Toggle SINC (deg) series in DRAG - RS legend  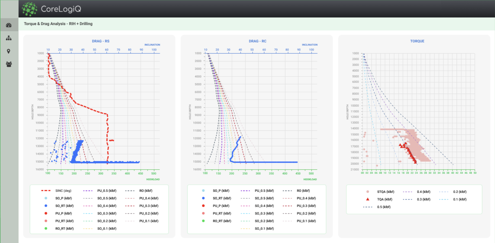click(63, 191)
